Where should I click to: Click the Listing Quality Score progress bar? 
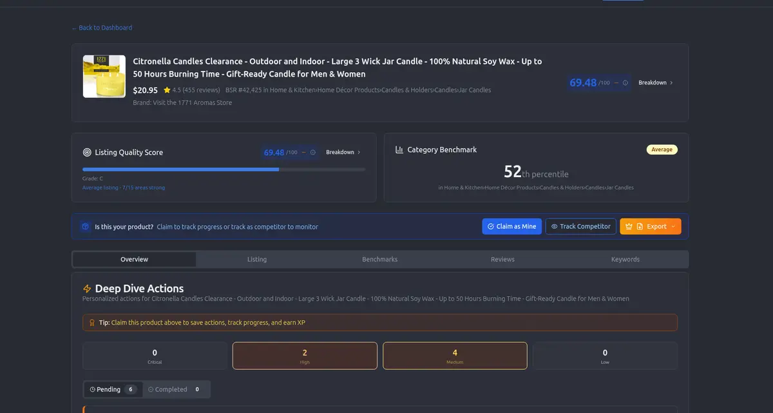(224, 169)
